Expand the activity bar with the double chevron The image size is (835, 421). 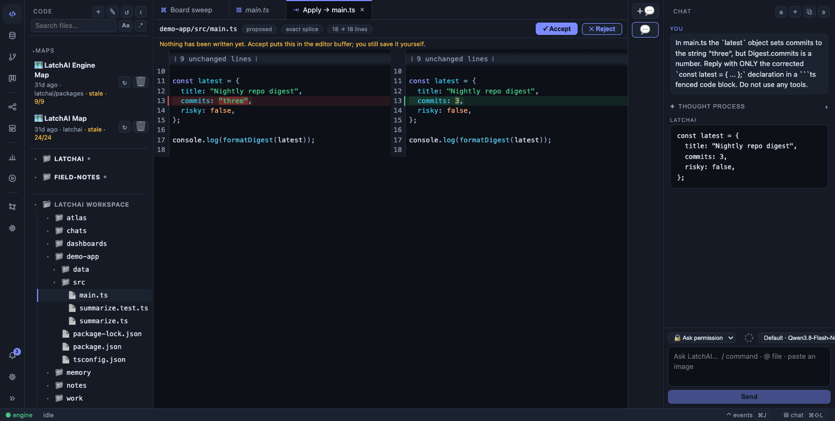coord(12,398)
